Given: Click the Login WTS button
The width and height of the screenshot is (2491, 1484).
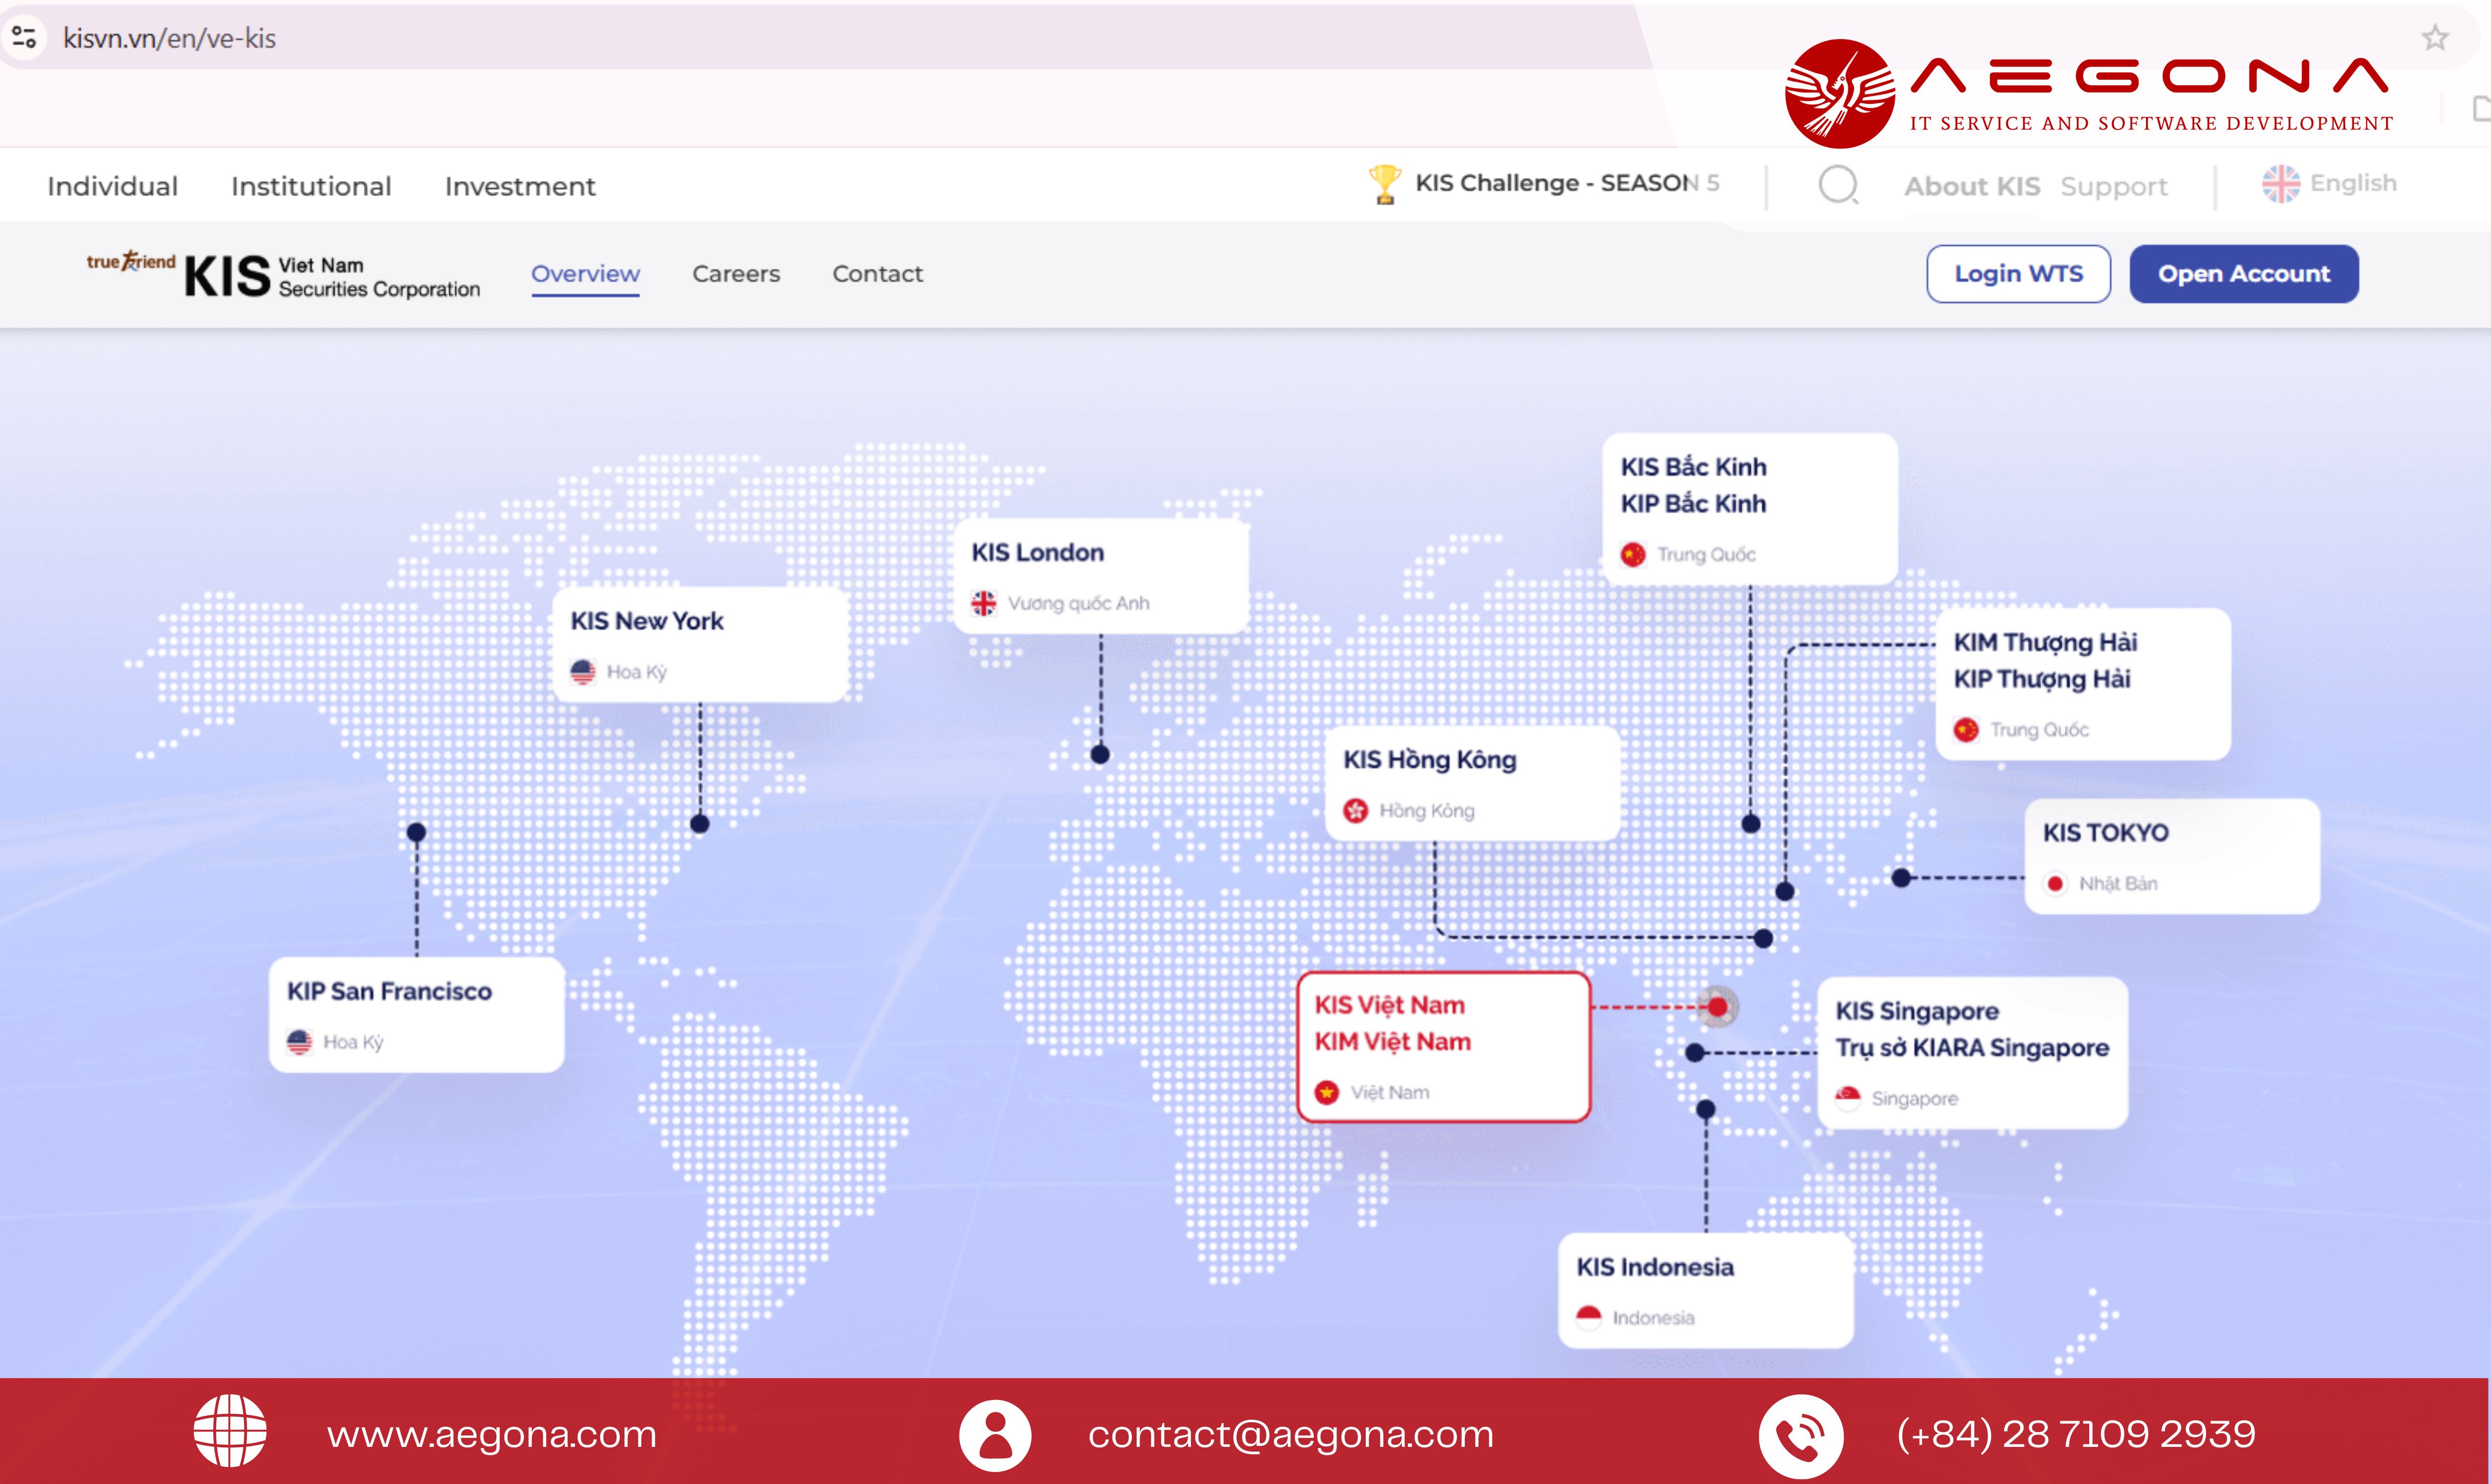Looking at the screenshot, I should [x=2019, y=274].
